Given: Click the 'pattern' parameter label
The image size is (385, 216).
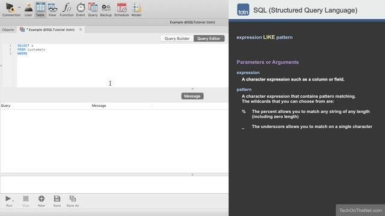Looking at the screenshot, I should click(244, 89).
